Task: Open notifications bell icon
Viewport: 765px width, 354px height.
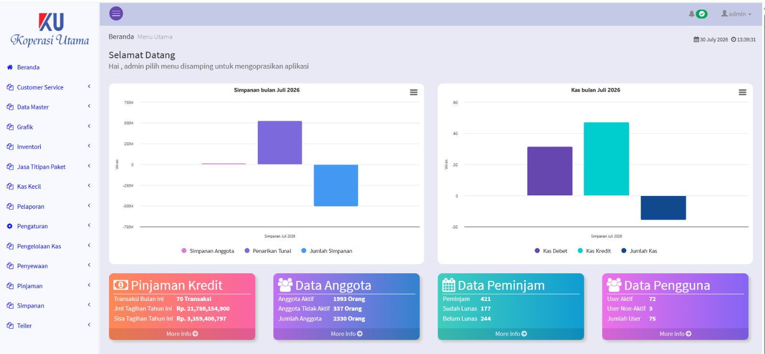Action: 691,14
